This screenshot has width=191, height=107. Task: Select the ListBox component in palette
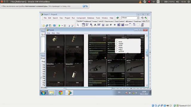click(x=119, y=25)
